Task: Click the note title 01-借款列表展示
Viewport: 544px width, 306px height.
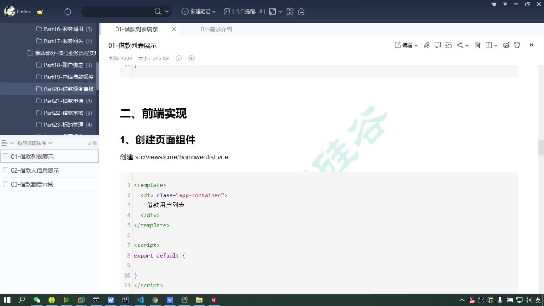Action: [x=133, y=45]
